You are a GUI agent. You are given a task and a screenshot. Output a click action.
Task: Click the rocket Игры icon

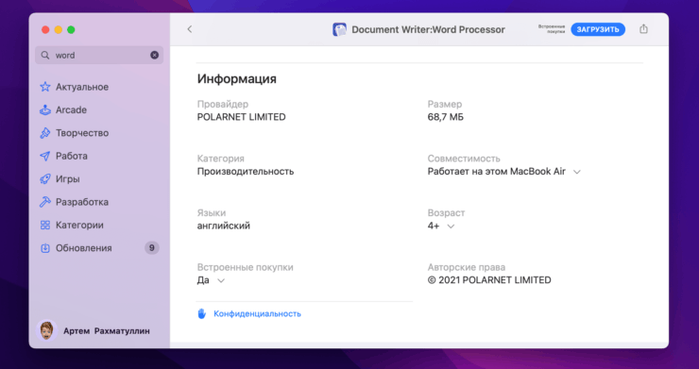pyautogui.click(x=45, y=179)
